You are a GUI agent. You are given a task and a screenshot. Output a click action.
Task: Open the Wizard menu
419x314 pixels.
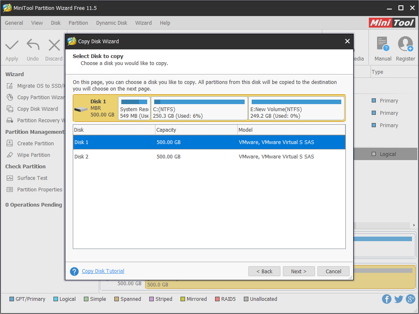pos(144,23)
